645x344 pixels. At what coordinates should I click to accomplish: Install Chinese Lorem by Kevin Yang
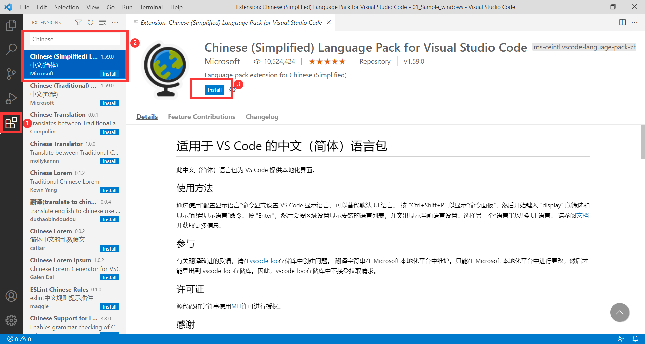point(110,190)
